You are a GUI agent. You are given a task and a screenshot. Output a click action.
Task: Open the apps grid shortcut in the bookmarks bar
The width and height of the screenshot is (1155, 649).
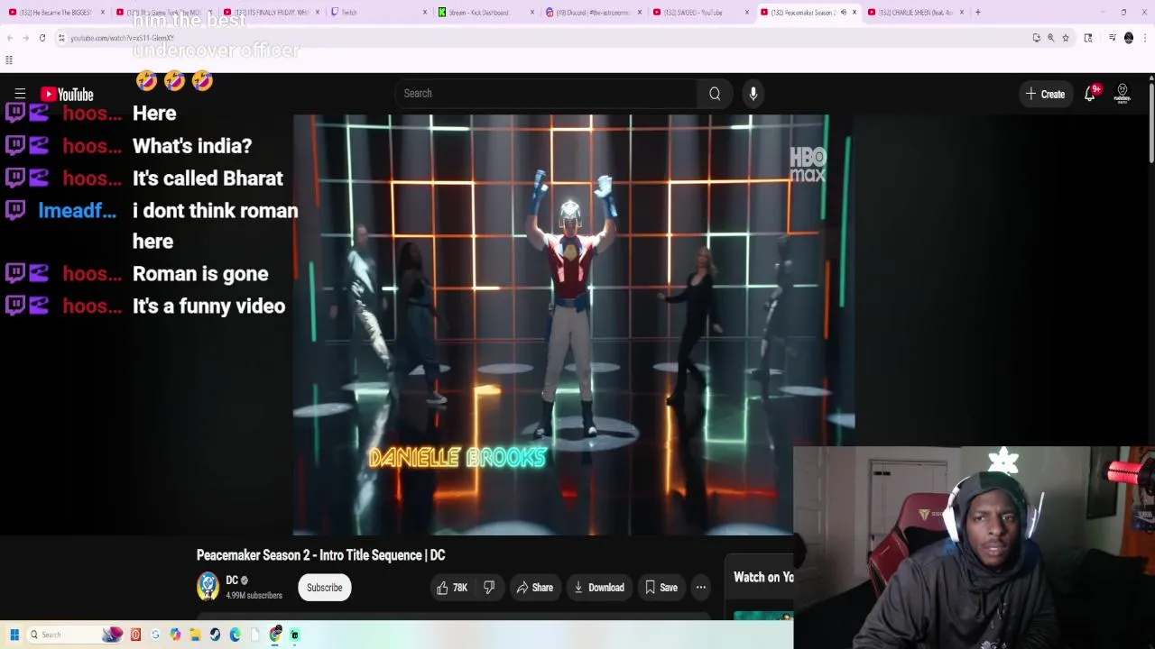point(9,60)
